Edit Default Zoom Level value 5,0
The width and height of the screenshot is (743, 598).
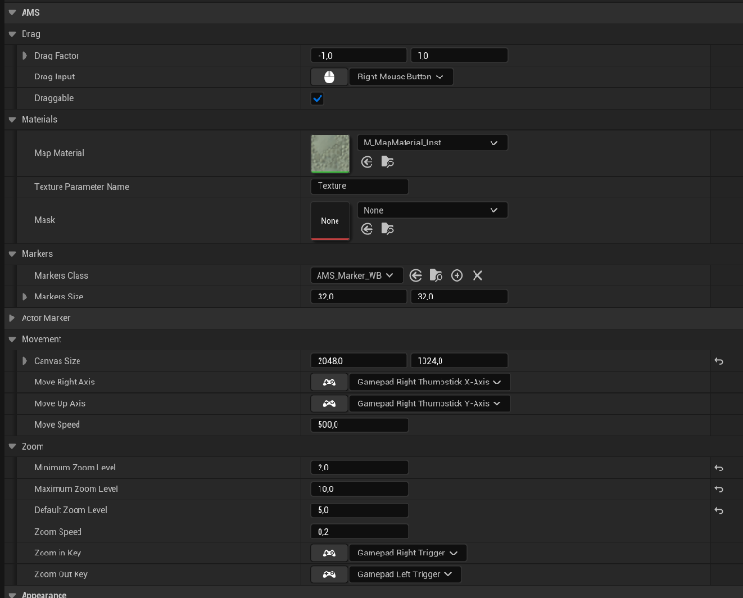coord(359,510)
